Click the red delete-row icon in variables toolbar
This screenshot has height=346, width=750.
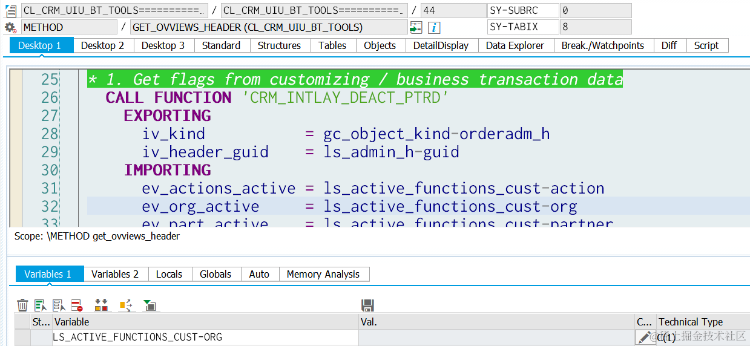pyautogui.click(x=77, y=305)
